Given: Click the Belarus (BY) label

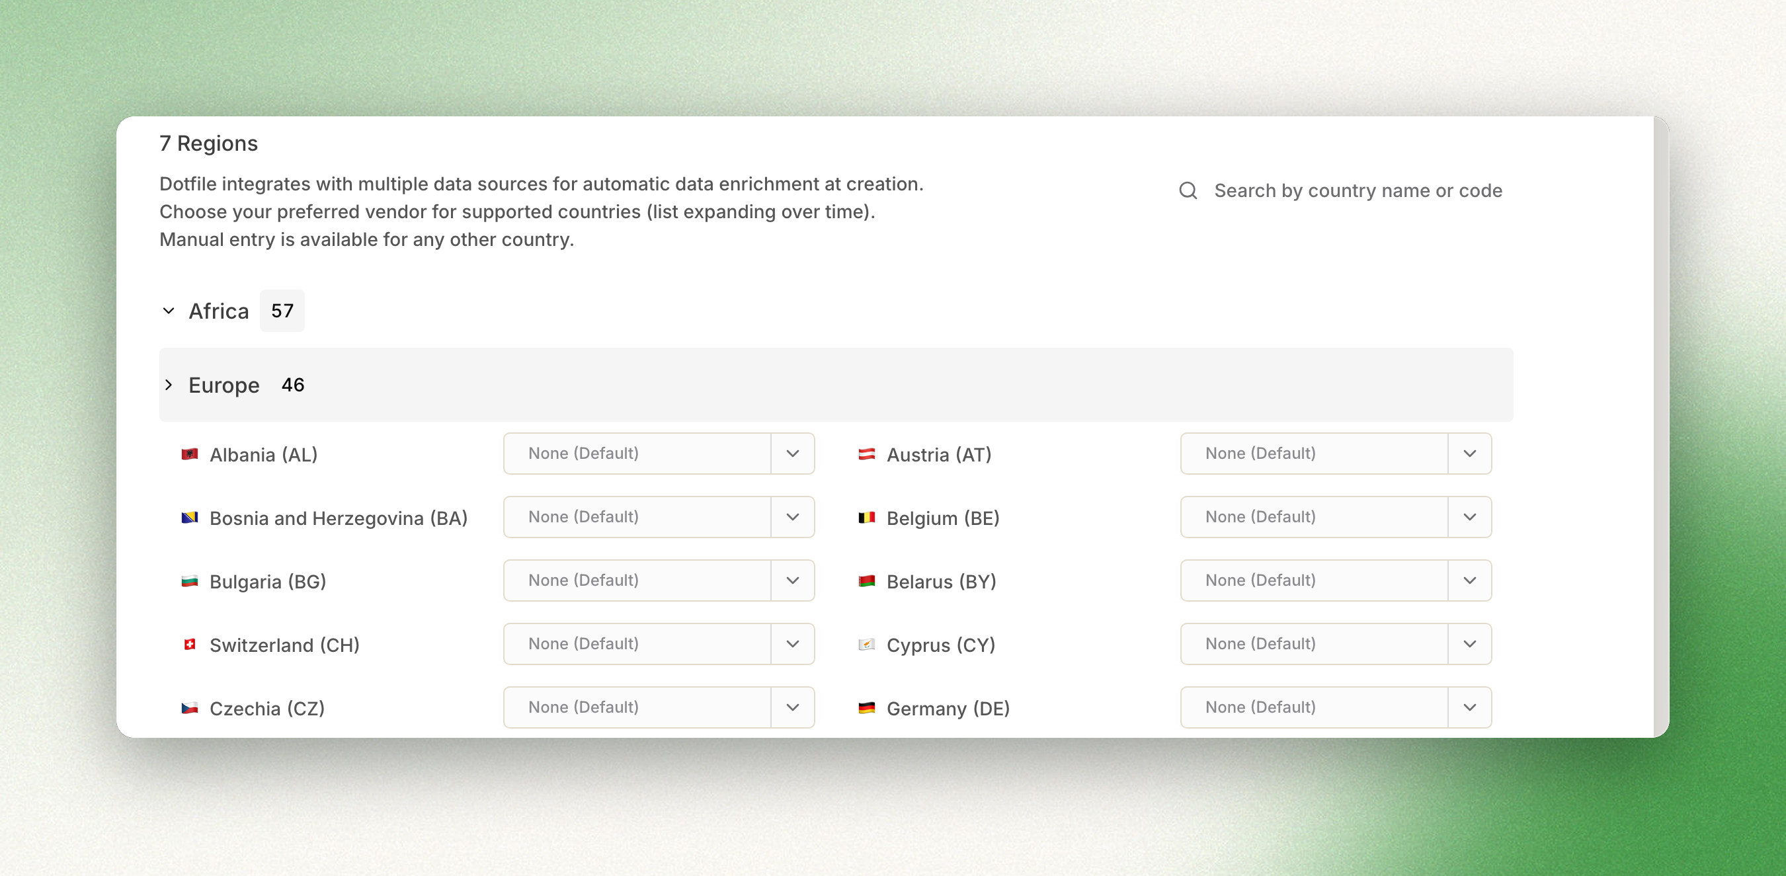Looking at the screenshot, I should coord(941,581).
